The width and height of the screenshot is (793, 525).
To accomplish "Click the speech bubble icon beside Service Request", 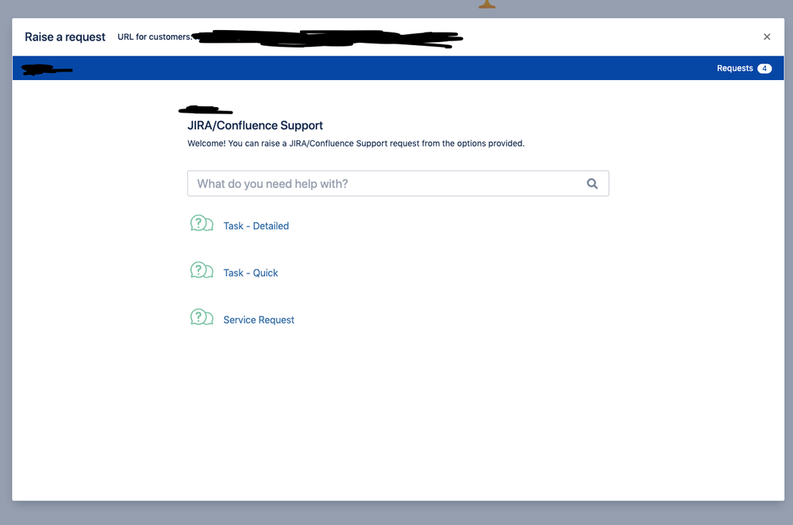I will pyautogui.click(x=202, y=316).
